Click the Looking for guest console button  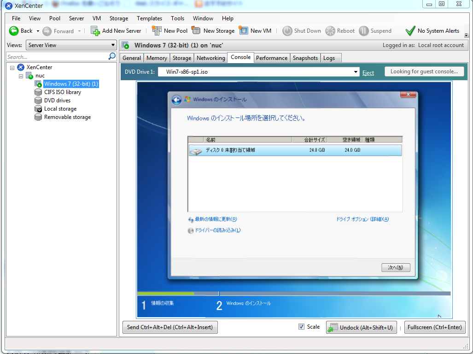(424, 71)
